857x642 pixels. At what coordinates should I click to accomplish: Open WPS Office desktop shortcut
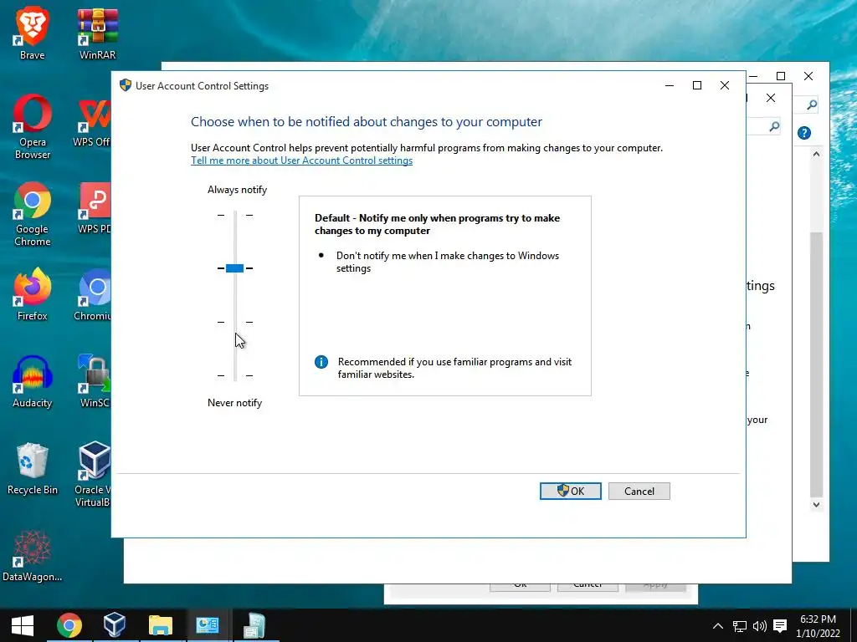(x=93, y=124)
